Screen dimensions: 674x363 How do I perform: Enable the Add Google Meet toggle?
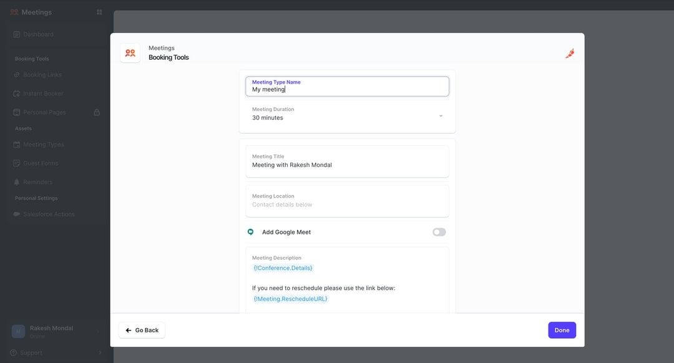(439, 231)
